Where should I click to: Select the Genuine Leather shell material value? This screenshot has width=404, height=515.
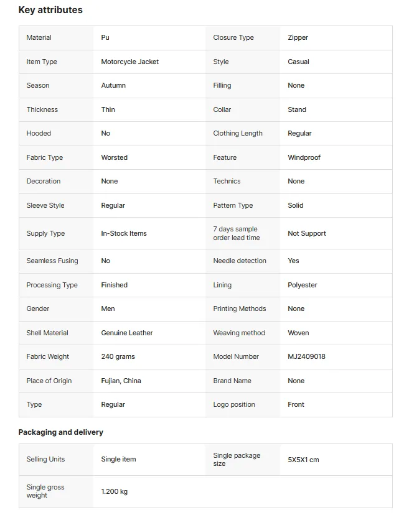pyautogui.click(x=127, y=333)
